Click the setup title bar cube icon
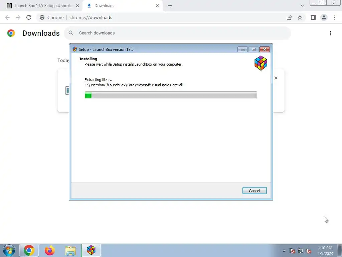Screen dimensions: 342x257 pyautogui.click(x=75, y=49)
